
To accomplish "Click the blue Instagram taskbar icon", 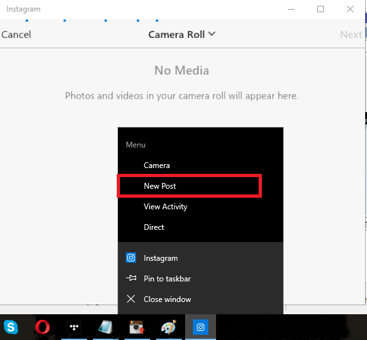I will coord(201,327).
